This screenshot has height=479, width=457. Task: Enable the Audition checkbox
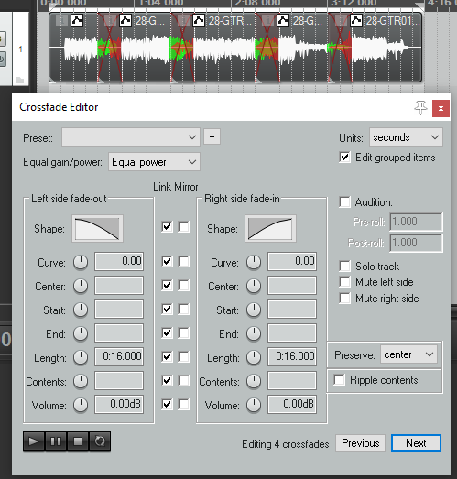click(344, 202)
